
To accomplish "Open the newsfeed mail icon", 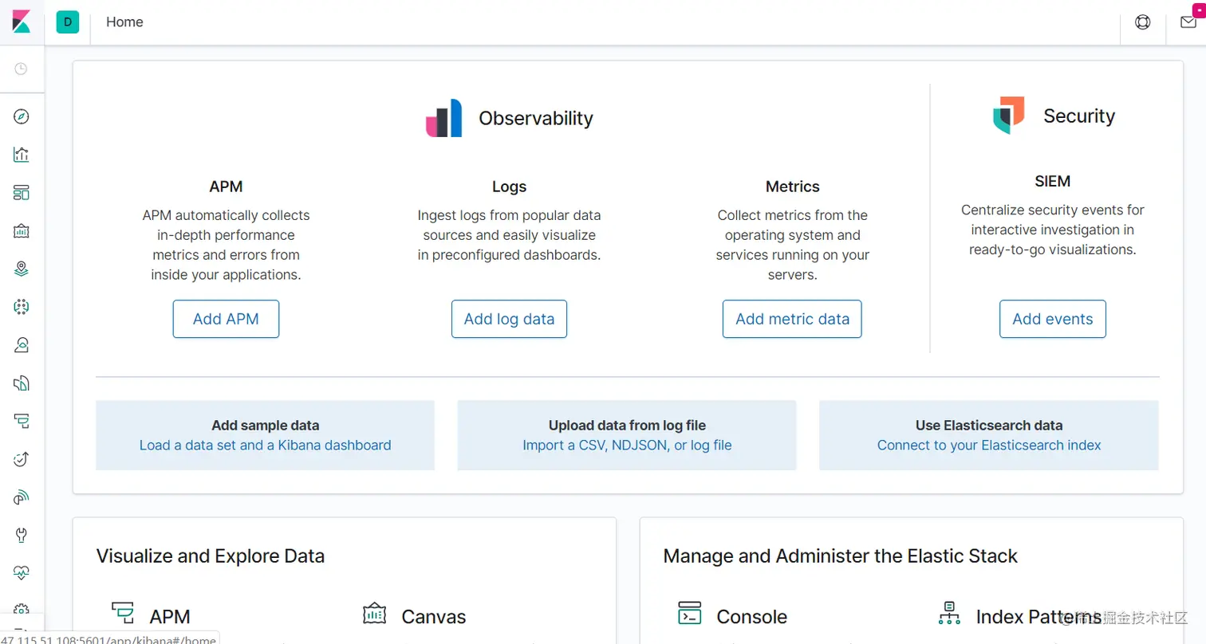I will 1188,22.
